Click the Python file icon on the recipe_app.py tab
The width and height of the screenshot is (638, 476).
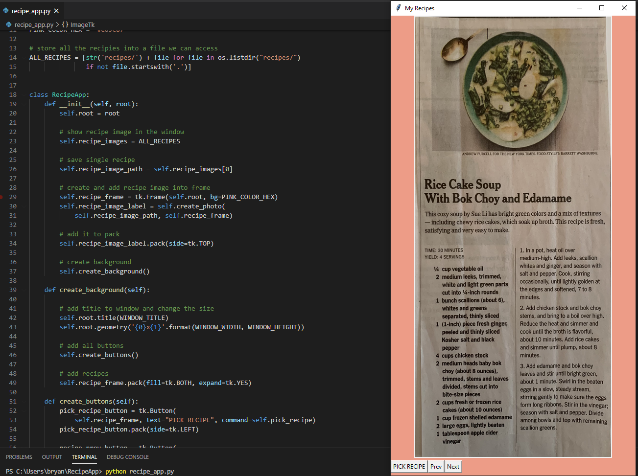[x=6, y=11]
